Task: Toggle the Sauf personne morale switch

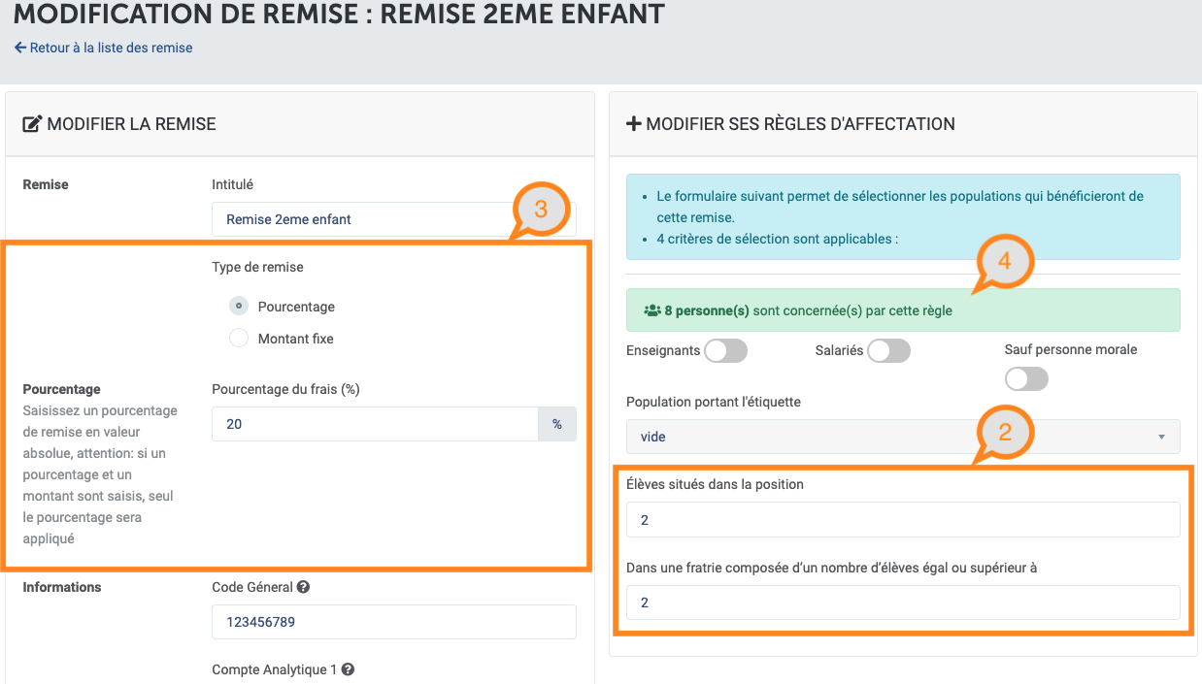Action: pyautogui.click(x=1027, y=378)
